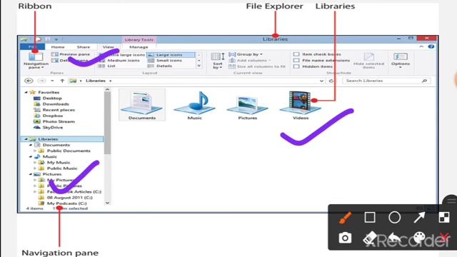The image size is (457, 257).
Task: Select the XRecorder eraser tool
Action: coord(370,238)
